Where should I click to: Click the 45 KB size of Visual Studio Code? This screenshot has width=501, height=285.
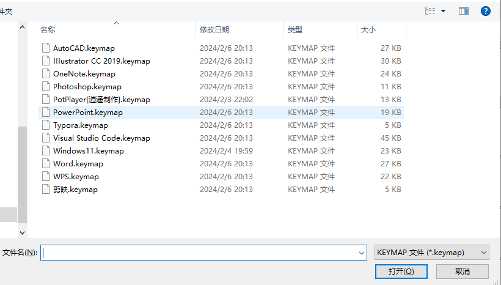391,138
